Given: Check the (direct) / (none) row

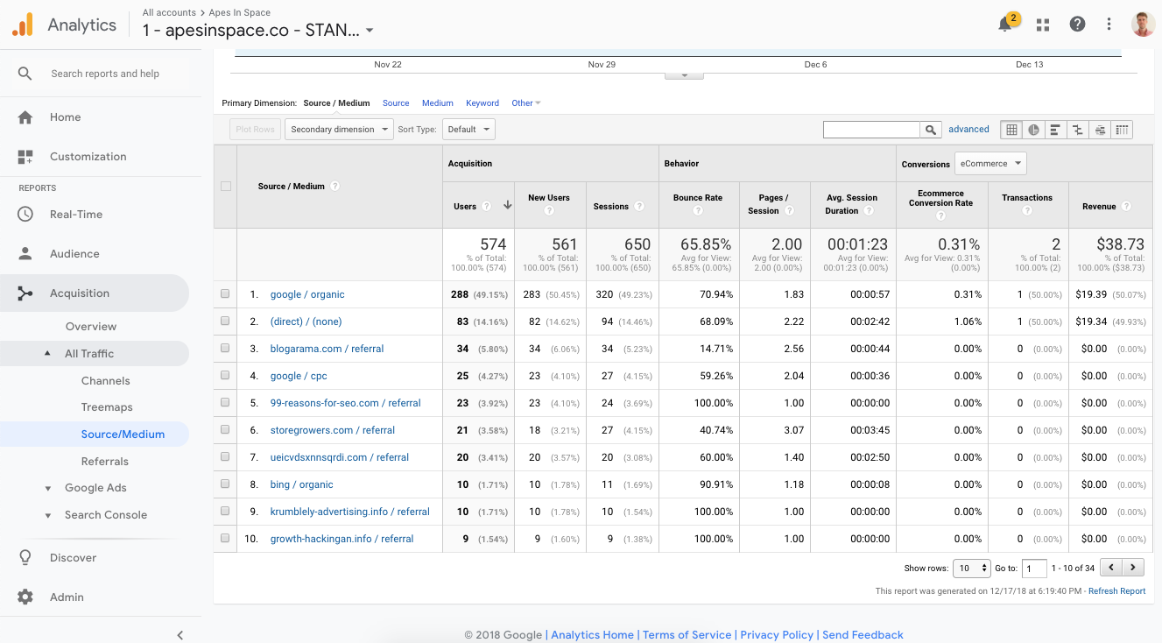Looking at the screenshot, I should click(225, 321).
